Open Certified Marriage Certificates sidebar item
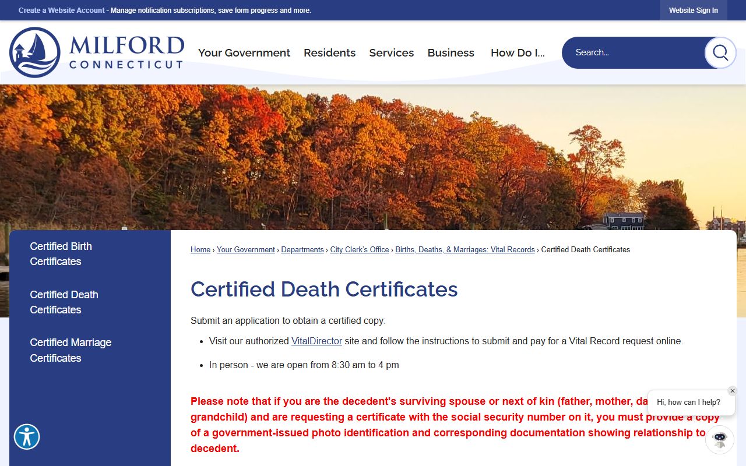Image resolution: width=746 pixels, height=466 pixels. (71, 350)
